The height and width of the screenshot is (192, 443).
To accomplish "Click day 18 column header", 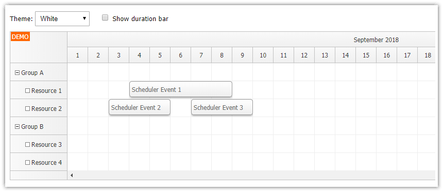I will point(427,55).
